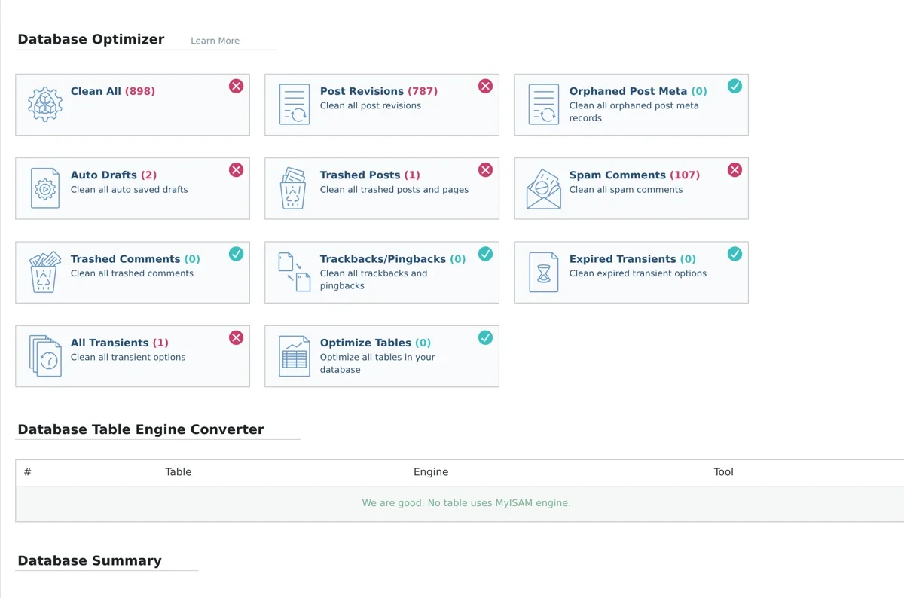Click 'Clean all orphaned post meta records' text
904x598 pixels.
(634, 111)
